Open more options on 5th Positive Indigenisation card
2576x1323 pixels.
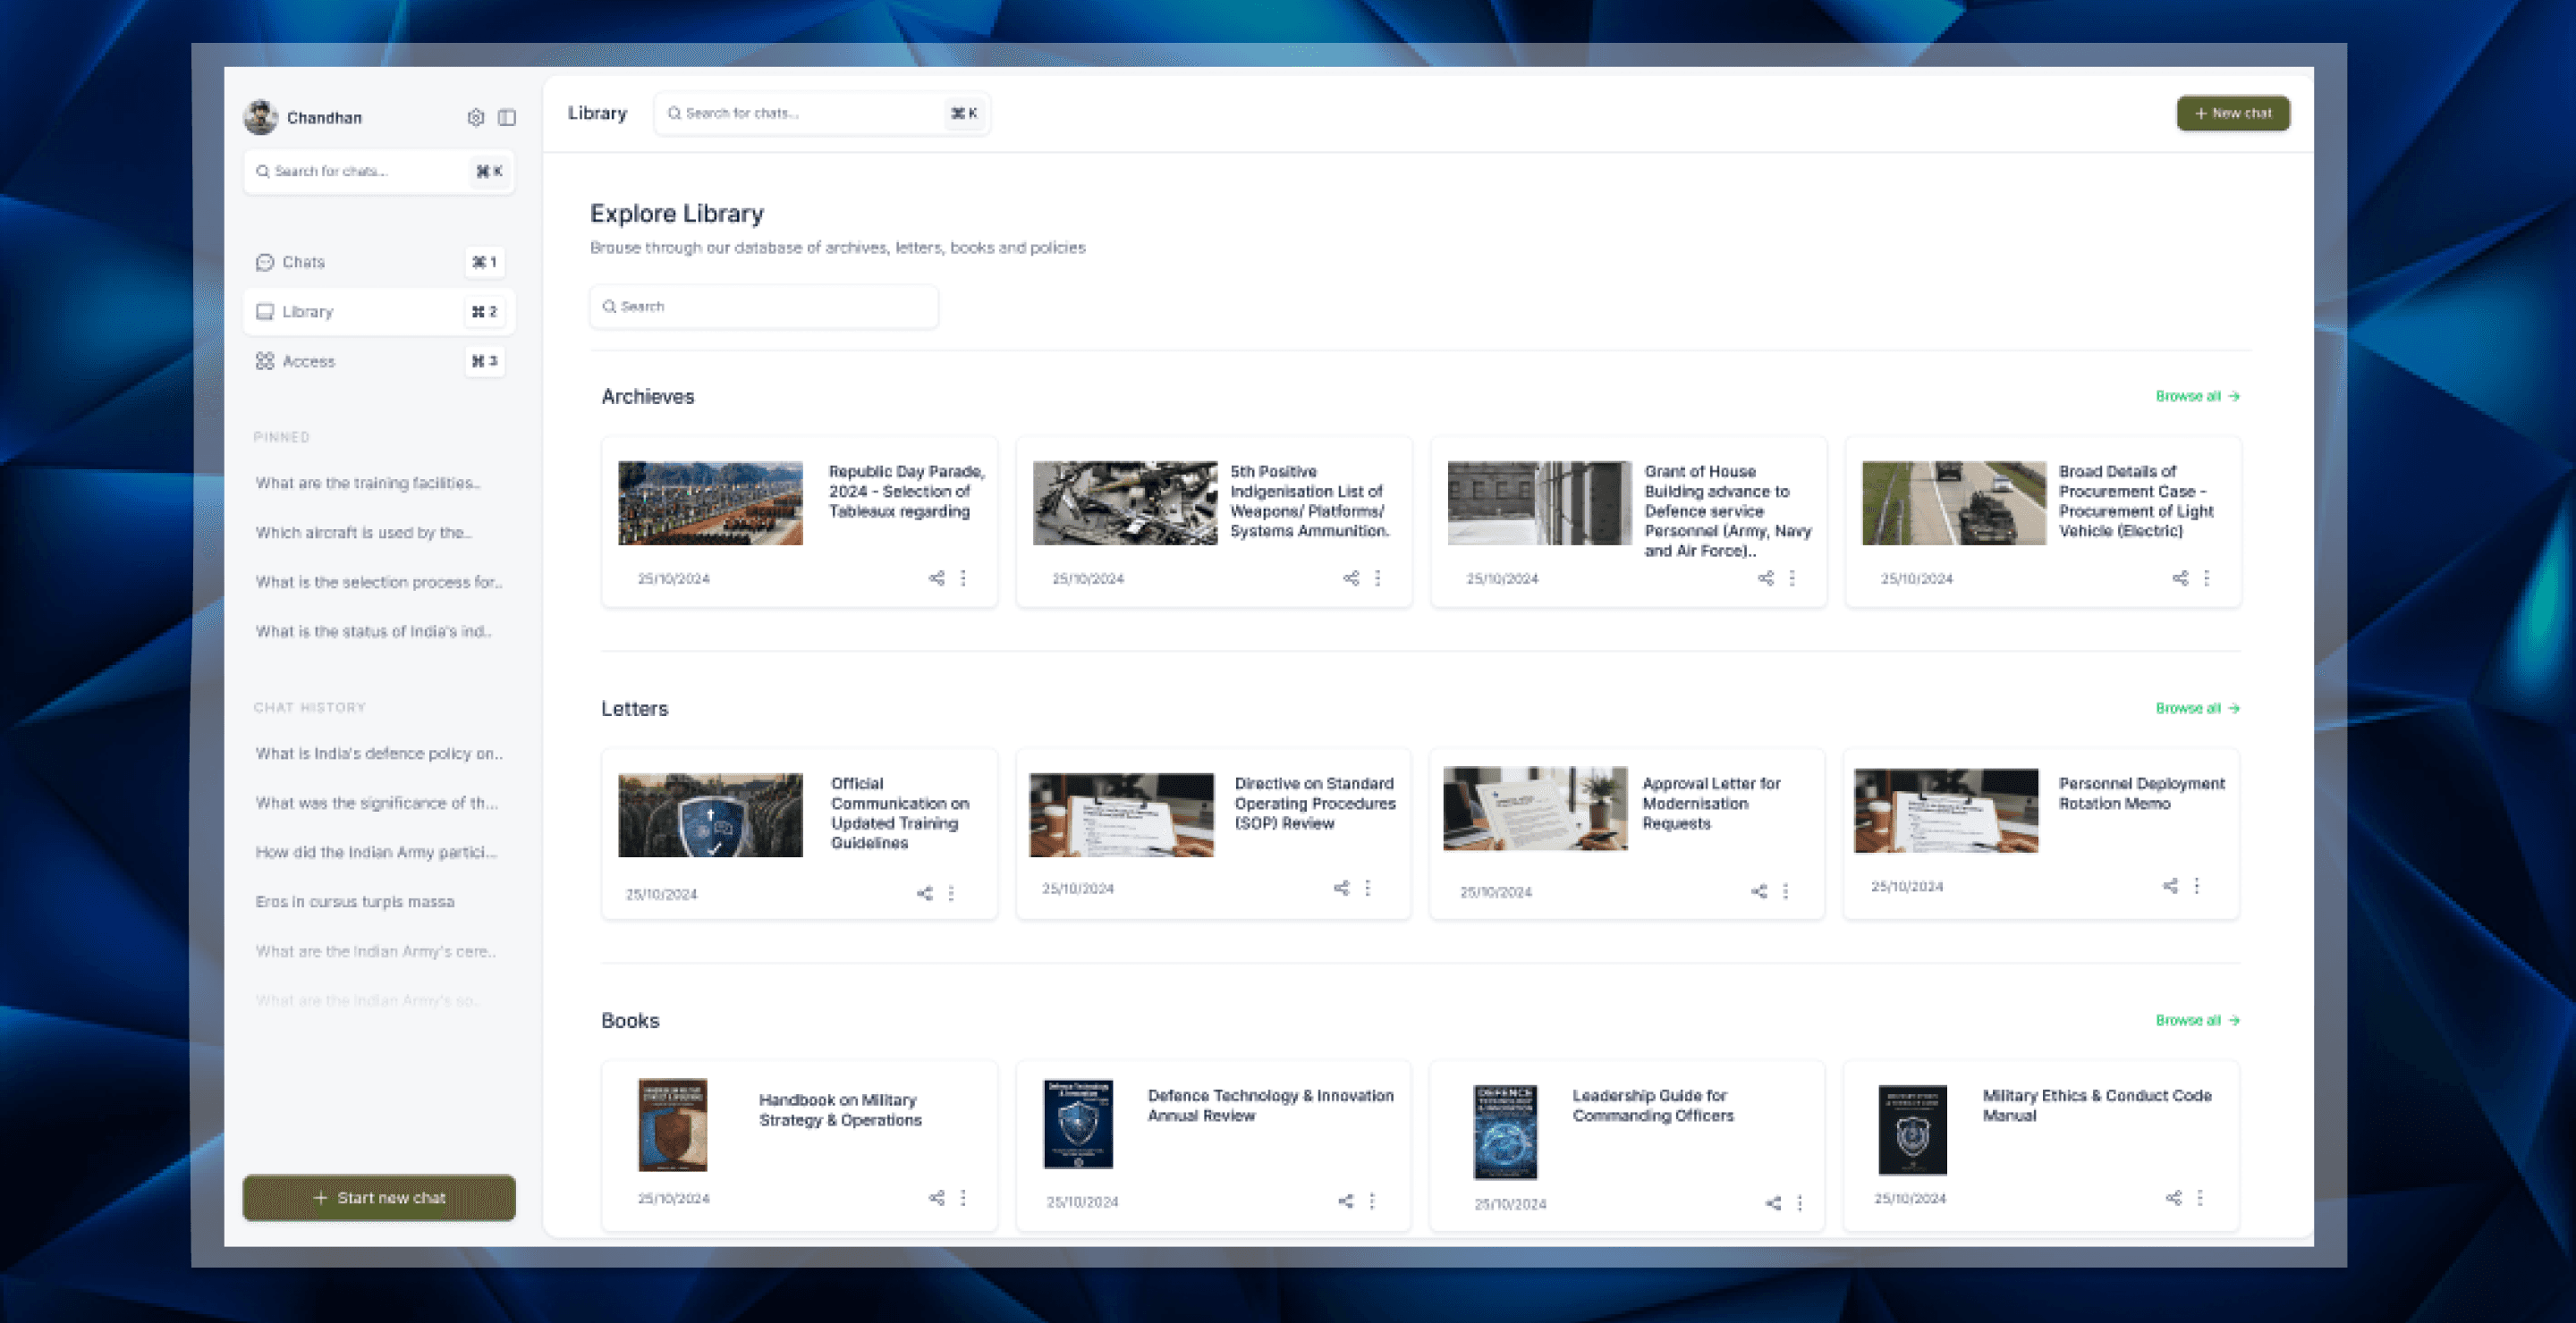1377,577
